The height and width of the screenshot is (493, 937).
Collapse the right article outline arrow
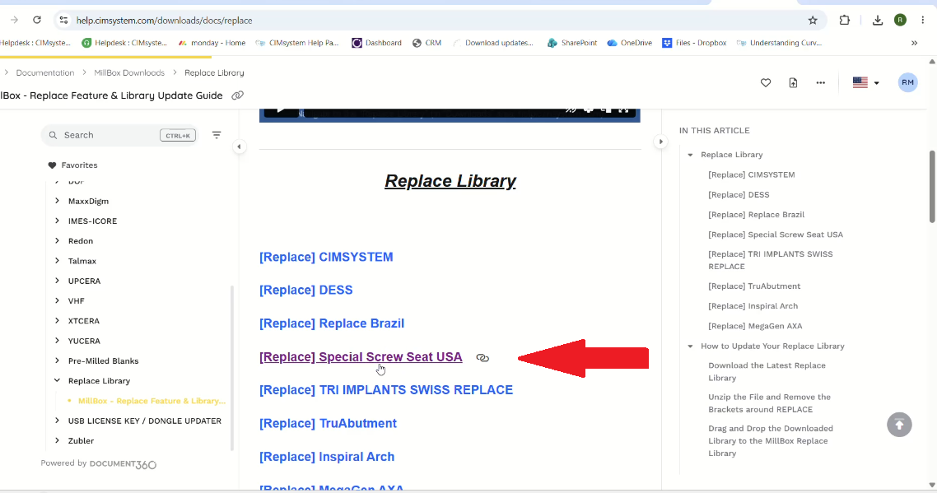click(x=660, y=142)
